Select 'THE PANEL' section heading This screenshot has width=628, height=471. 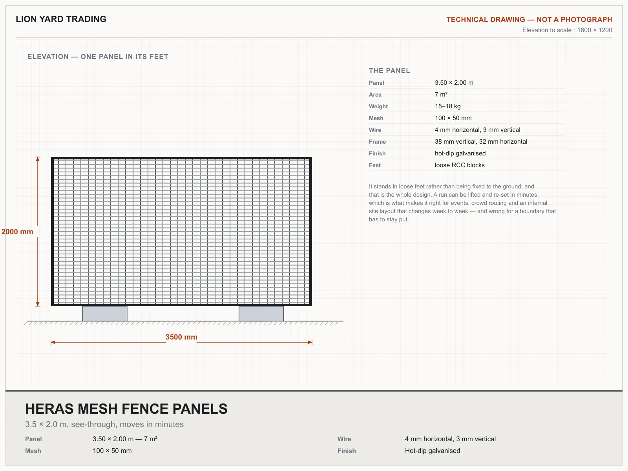(x=389, y=71)
